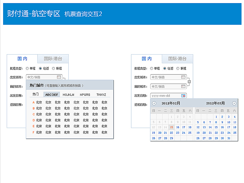Select 联程 radio in left panel
Screen dimensions: 244x183
54,68
